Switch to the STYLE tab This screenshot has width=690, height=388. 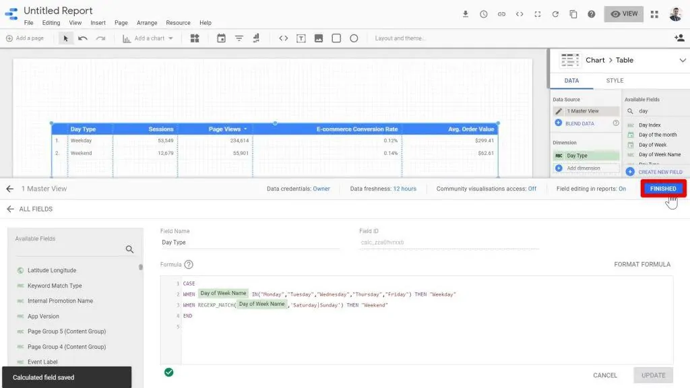[615, 81]
